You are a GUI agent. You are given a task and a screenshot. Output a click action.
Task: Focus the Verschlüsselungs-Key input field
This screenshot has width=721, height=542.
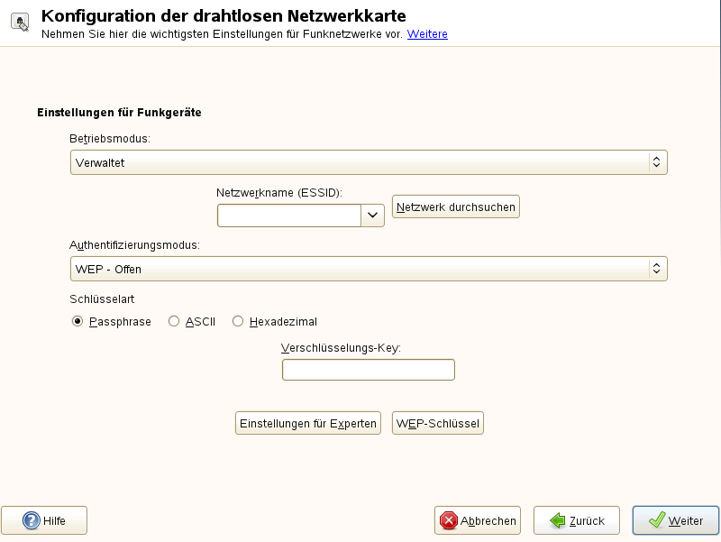point(368,370)
